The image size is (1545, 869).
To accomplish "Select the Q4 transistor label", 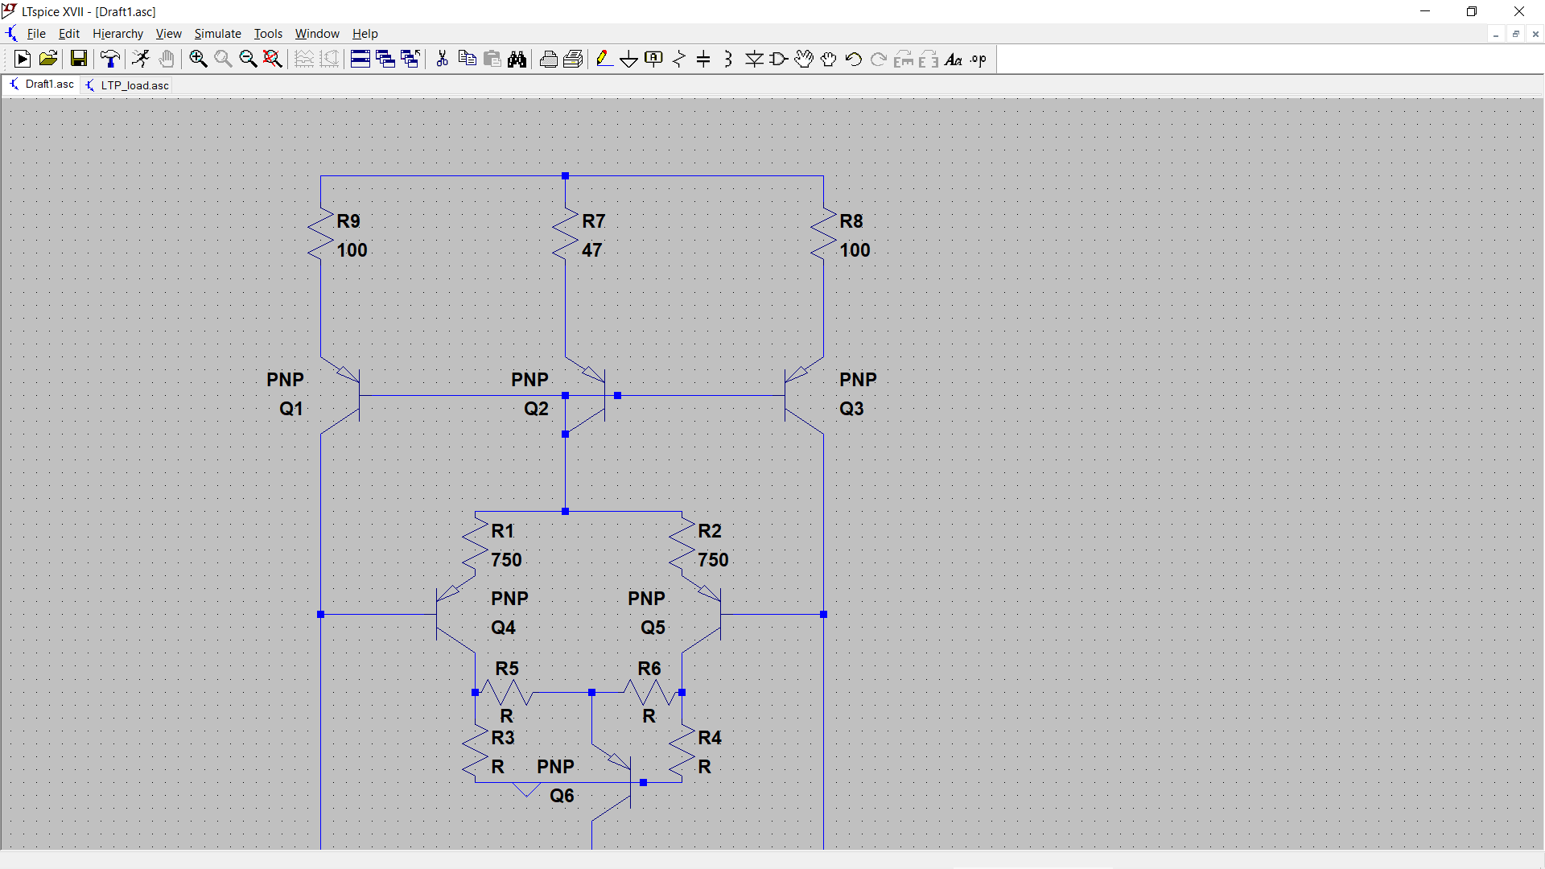I will point(504,628).
